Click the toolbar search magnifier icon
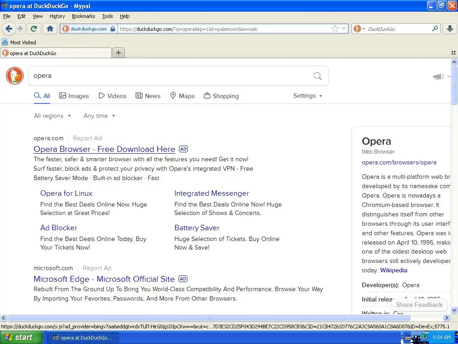Screen dimensions: 458x344 tap(435, 29)
